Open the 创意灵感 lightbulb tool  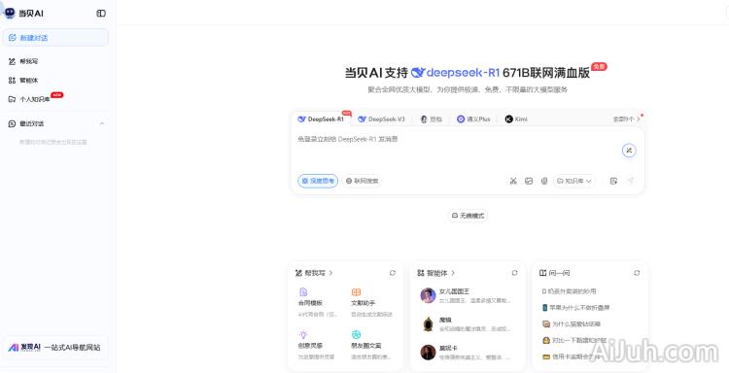pyautogui.click(x=316, y=345)
